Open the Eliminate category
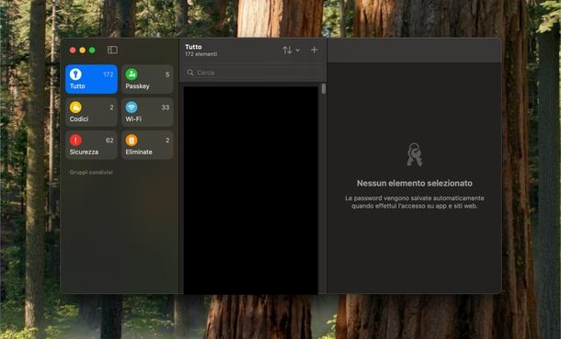Image resolution: width=561 pixels, height=339 pixels. point(147,145)
